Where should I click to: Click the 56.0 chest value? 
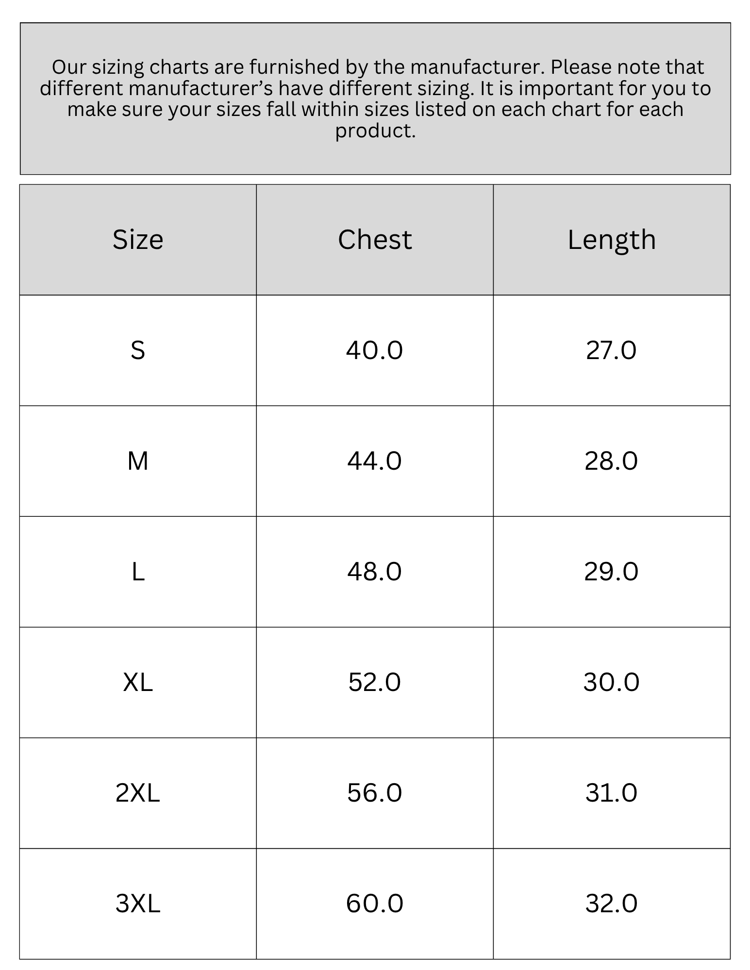(x=375, y=793)
